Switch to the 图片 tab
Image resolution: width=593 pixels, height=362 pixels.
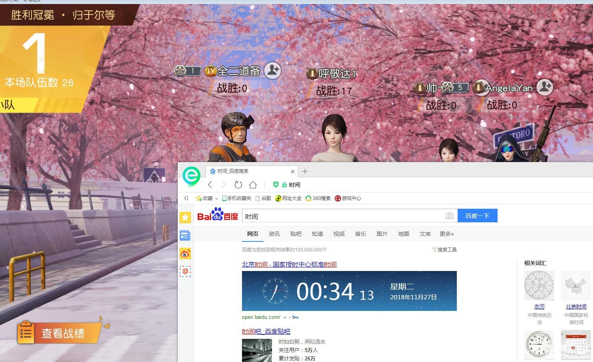[382, 234]
